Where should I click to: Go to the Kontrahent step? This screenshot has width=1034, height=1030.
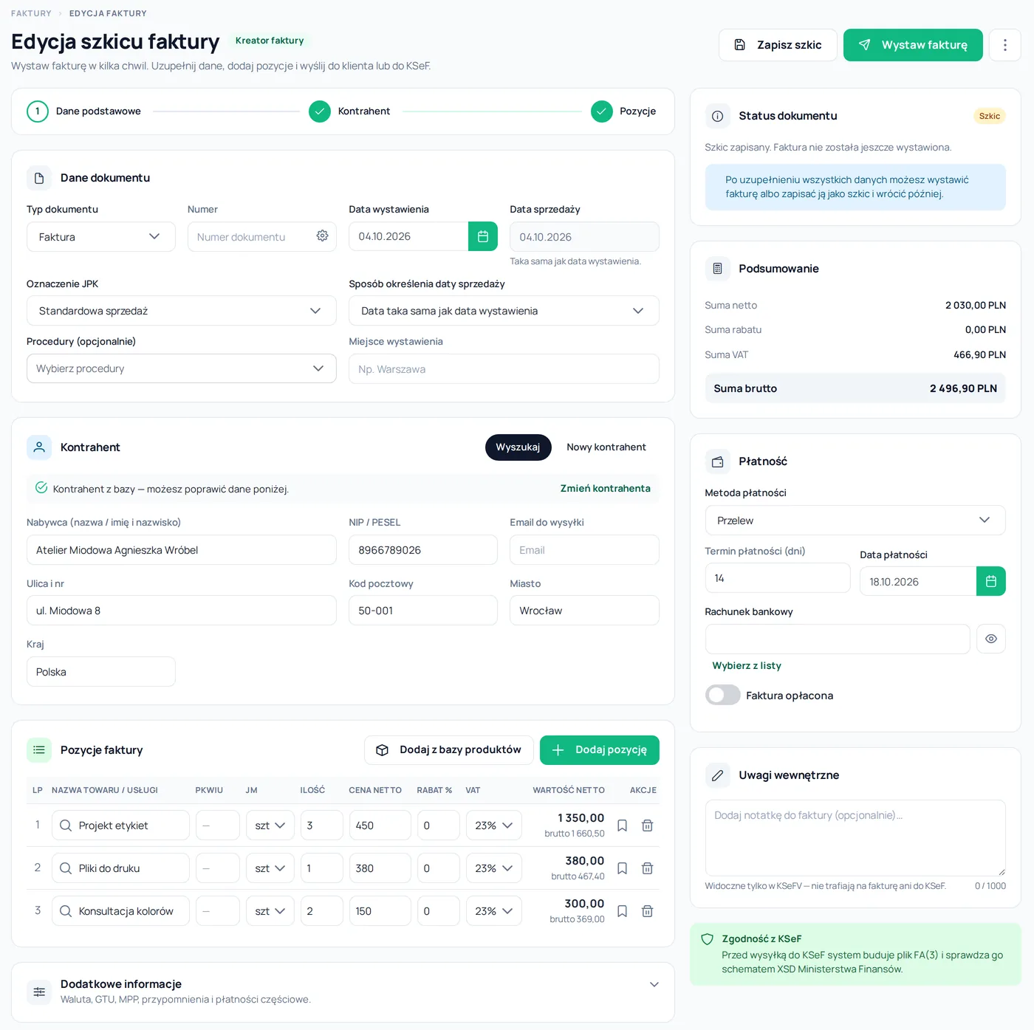coord(349,111)
